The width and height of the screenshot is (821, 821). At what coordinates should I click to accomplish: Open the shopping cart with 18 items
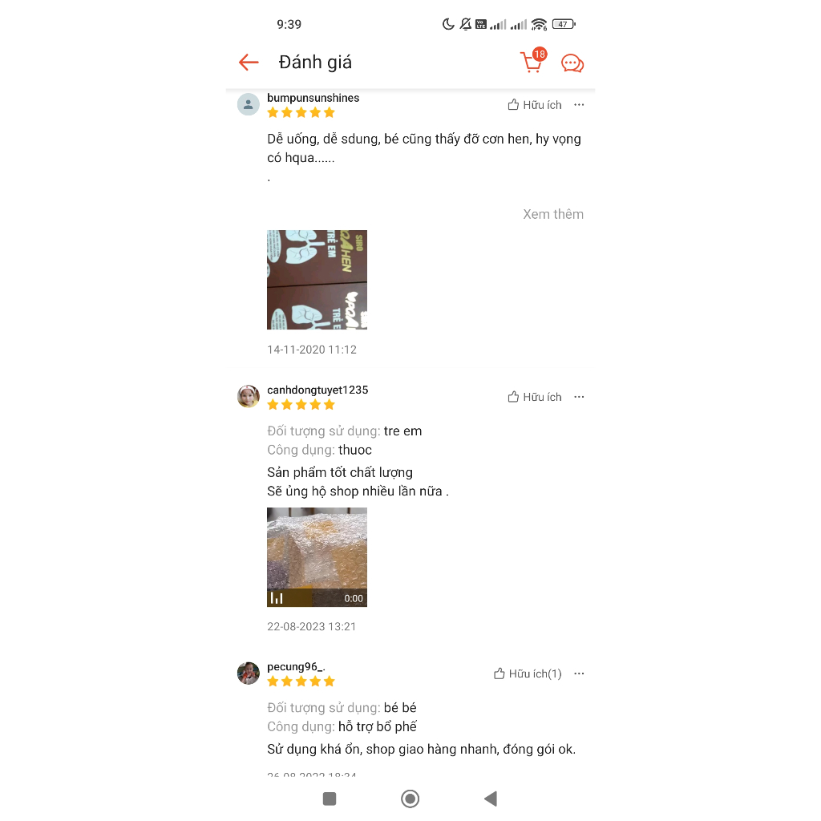pyautogui.click(x=533, y=61)
